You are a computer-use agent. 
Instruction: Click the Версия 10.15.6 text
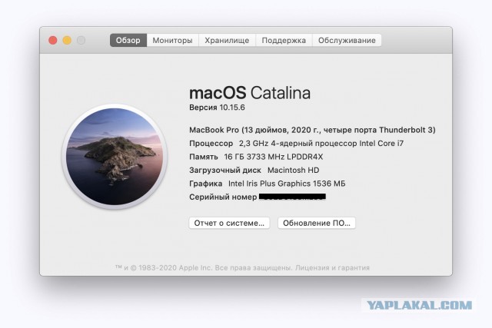pos(217,108)
